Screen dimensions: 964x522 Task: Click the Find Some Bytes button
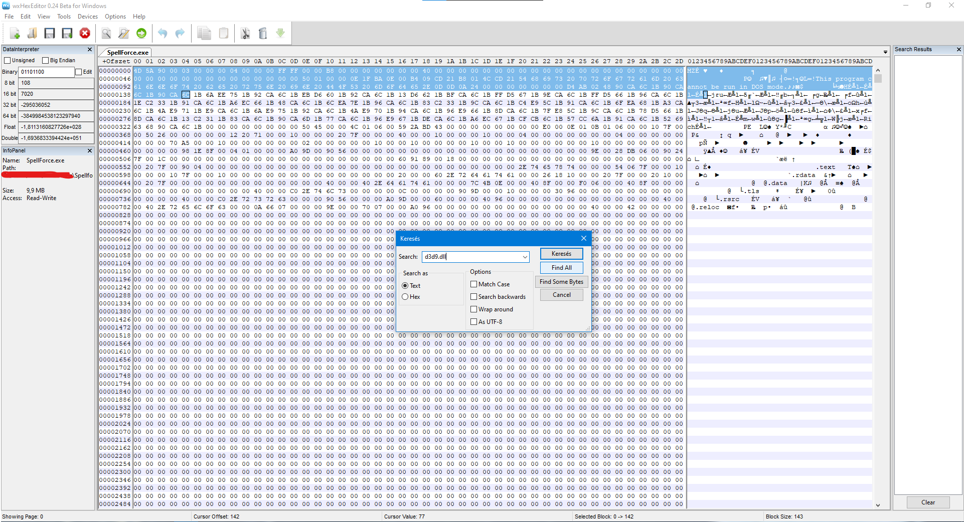click(561, 282)
